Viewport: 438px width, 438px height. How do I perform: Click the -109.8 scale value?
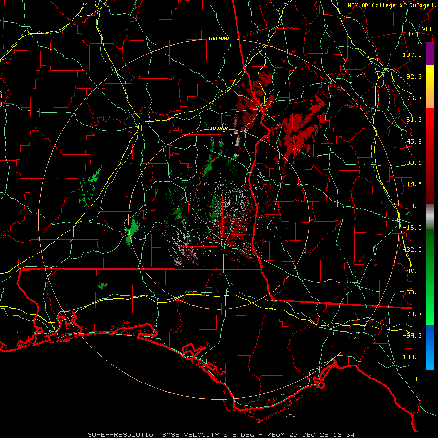coord(410,357)
